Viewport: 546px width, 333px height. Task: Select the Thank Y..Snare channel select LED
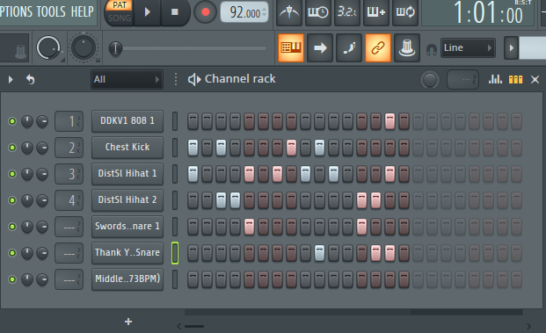(175, 253)
